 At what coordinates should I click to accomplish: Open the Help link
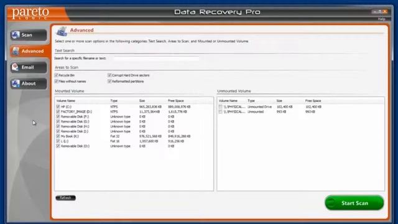coord(381,19)
